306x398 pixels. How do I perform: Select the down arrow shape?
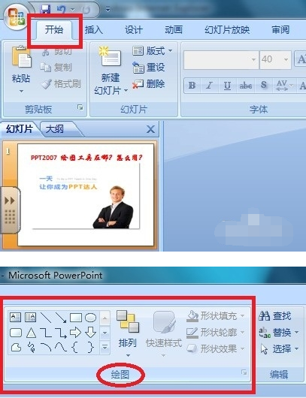pos(91,333)
